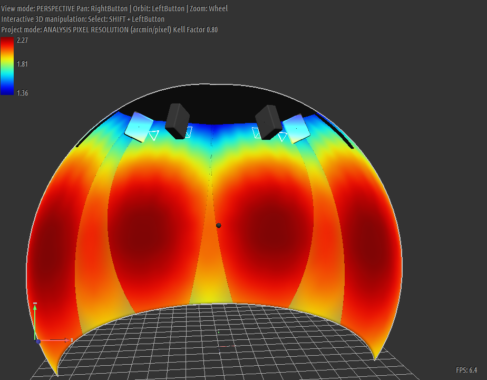Image resolution: width=487 pixels, height=380 pixels.
Task: Pick the left light-blue projector box
Action: 139,127
